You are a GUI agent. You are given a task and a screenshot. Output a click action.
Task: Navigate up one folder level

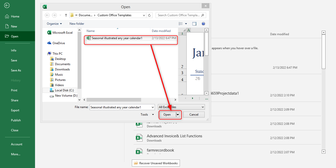point(66,15)
